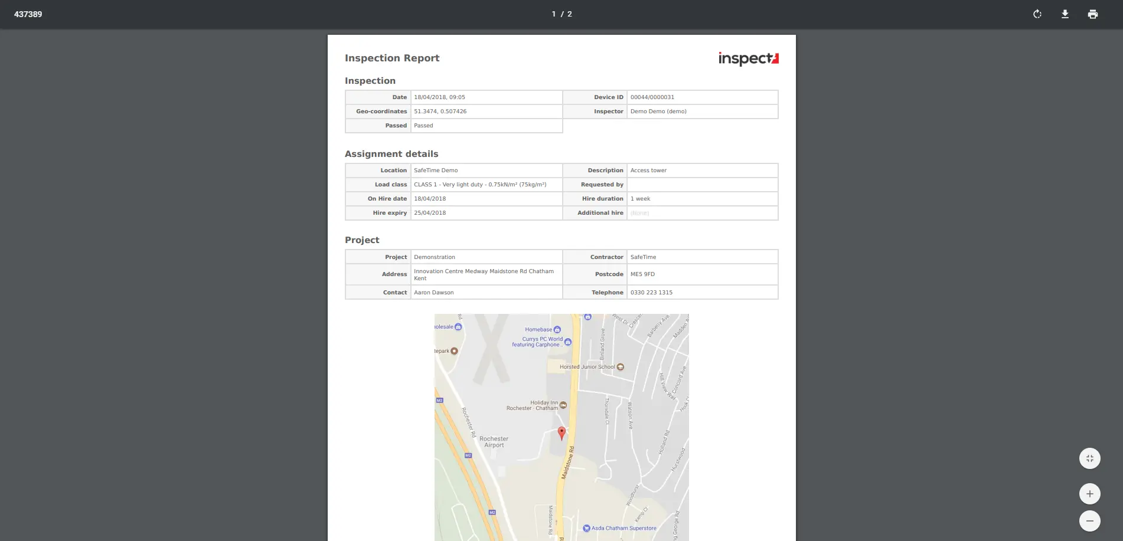Click the inspect logo in the report header
1123x541 pixels.
click(748, 58)
